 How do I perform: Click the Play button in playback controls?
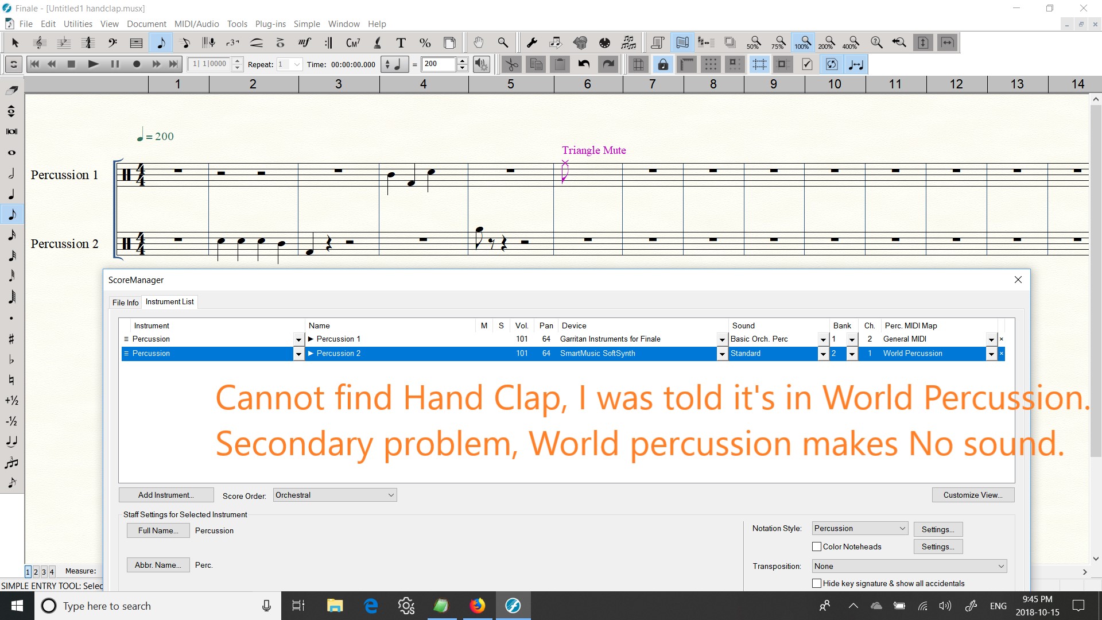93,64
